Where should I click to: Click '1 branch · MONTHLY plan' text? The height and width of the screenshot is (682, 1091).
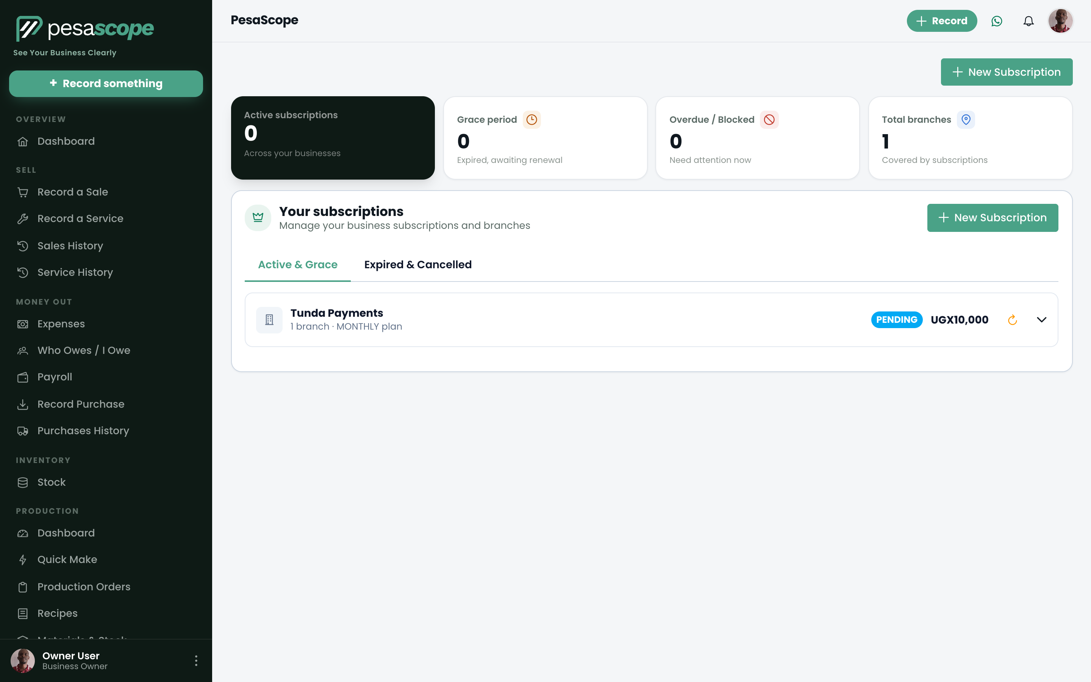click(x=346, y=327)
